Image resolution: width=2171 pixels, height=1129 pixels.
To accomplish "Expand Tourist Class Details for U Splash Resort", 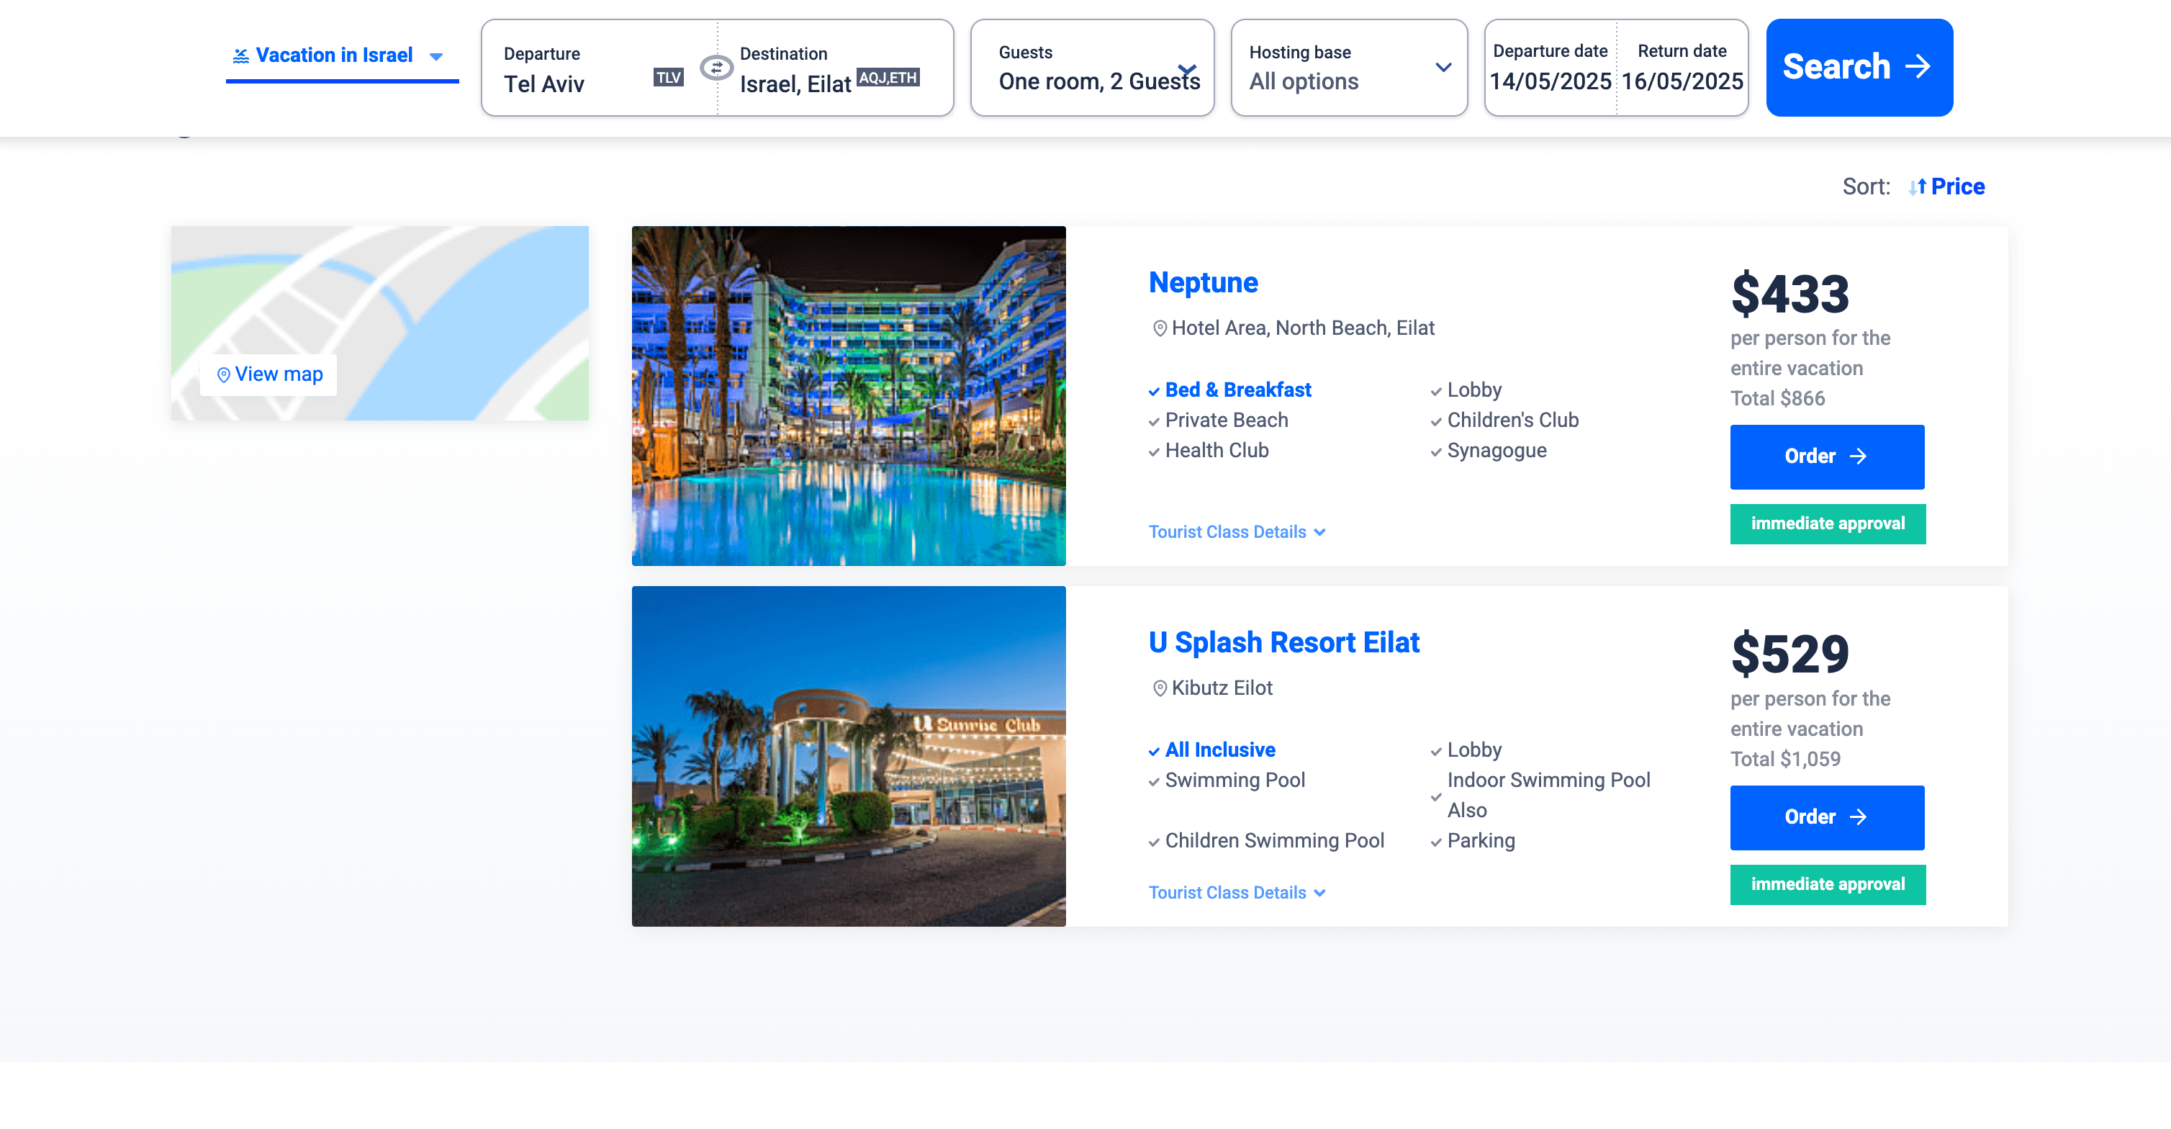I will pyautogui.click(x=1237, y=893).
